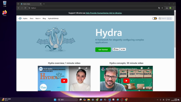181x102 pixels.
Task: Open the browser downloads icon
Action: (x=167, y=8)
